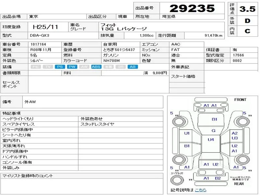Click the セールスポイント text area
260x195 pixels.
(x=97, y=84)
